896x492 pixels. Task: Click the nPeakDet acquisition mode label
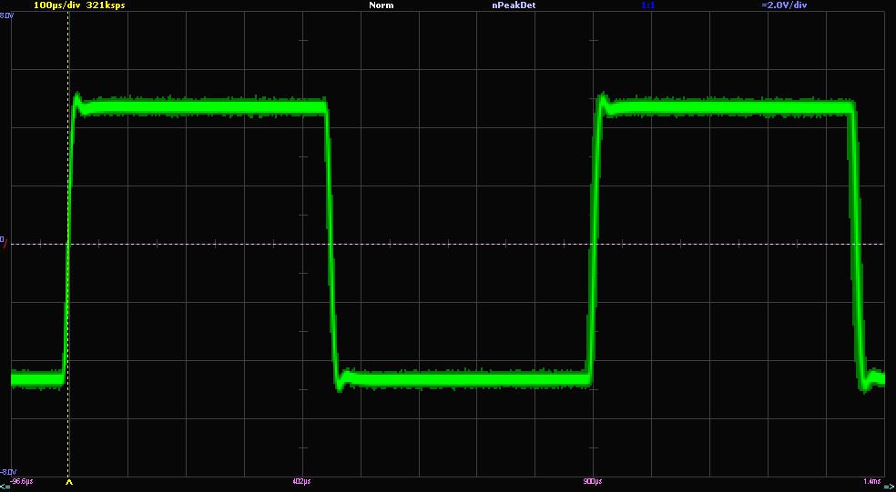coord(514,5)
